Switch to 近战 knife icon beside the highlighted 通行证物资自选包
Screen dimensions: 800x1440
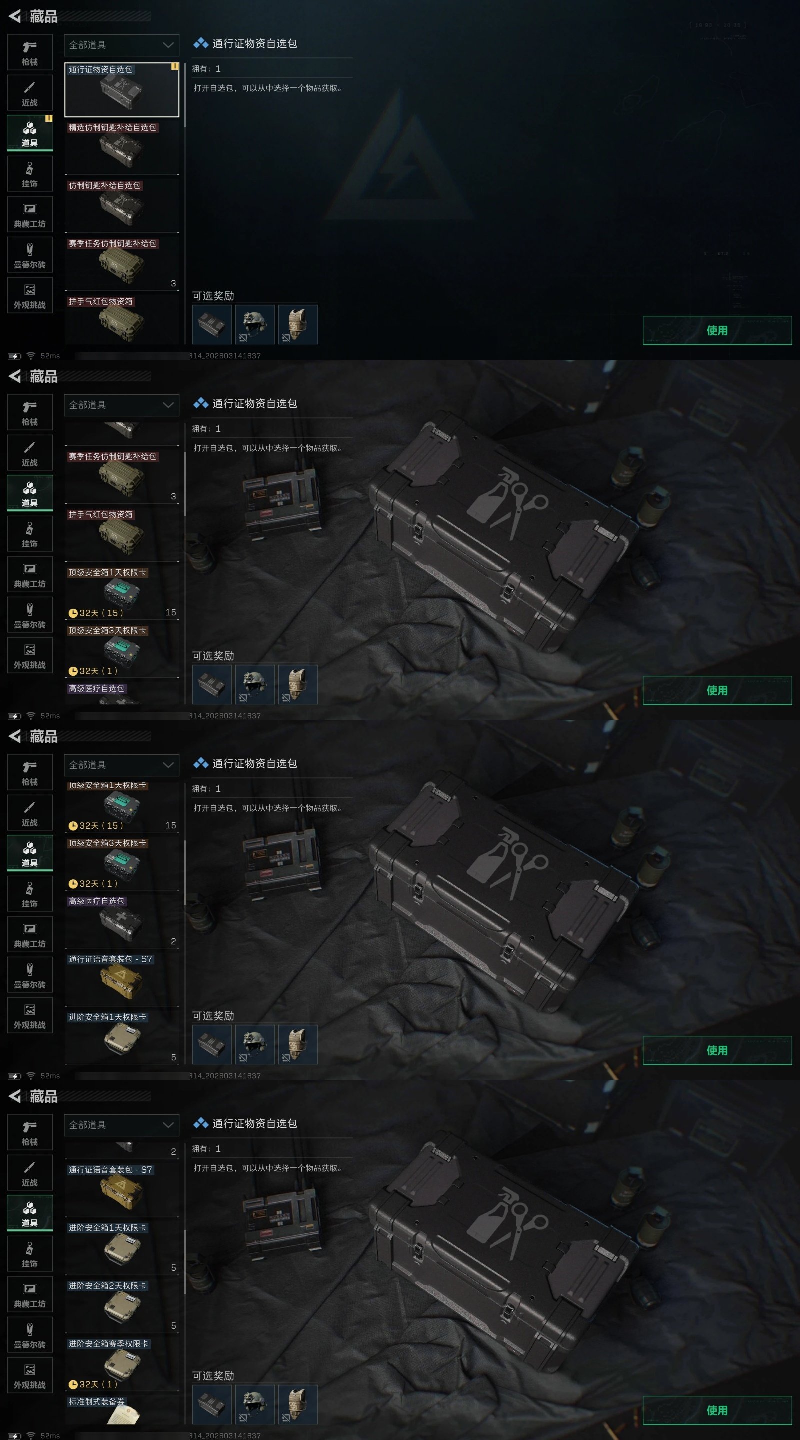click(x=29, y=93)
